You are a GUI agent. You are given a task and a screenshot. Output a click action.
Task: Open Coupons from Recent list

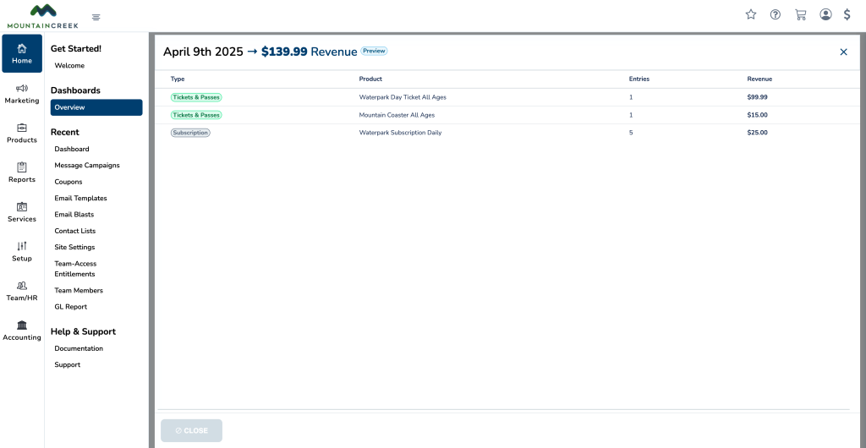[x=69, y=182]
